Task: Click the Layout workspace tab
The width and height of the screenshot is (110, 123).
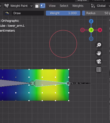Action: 82,1
